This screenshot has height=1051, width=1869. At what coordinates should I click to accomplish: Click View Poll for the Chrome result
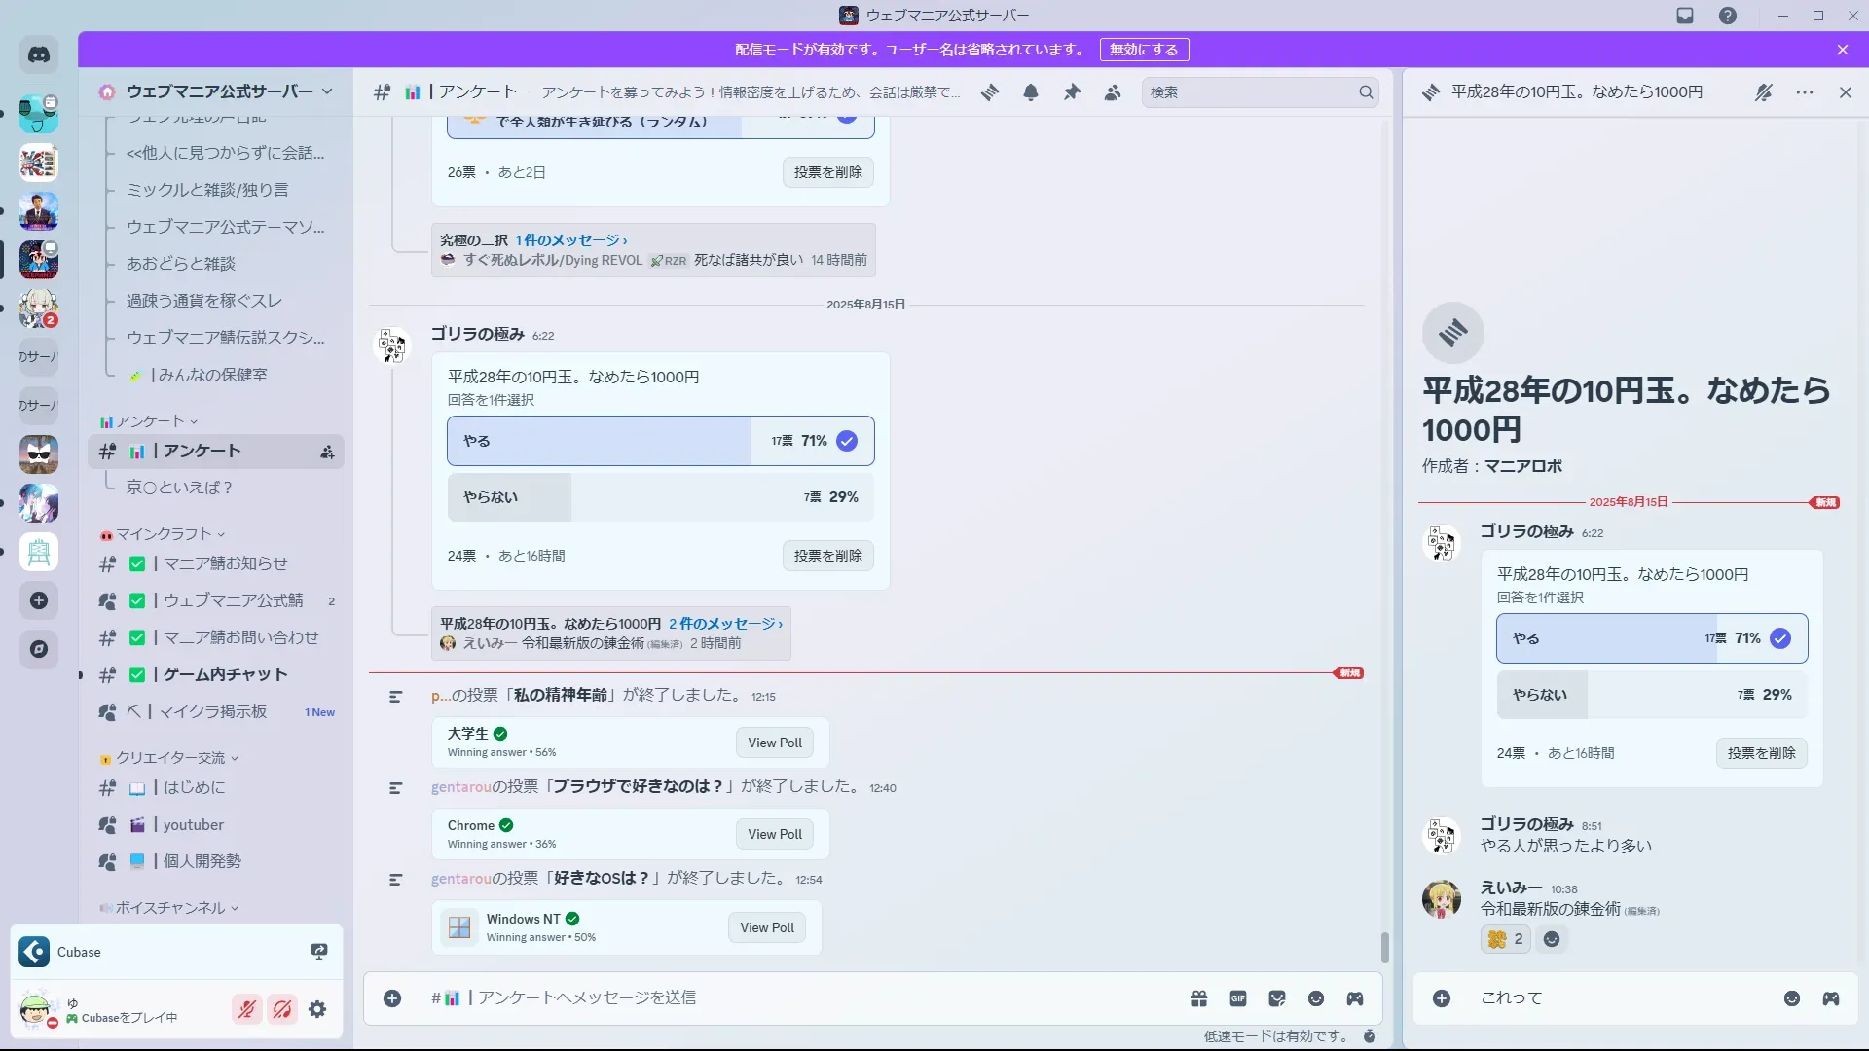pos(775,834)
